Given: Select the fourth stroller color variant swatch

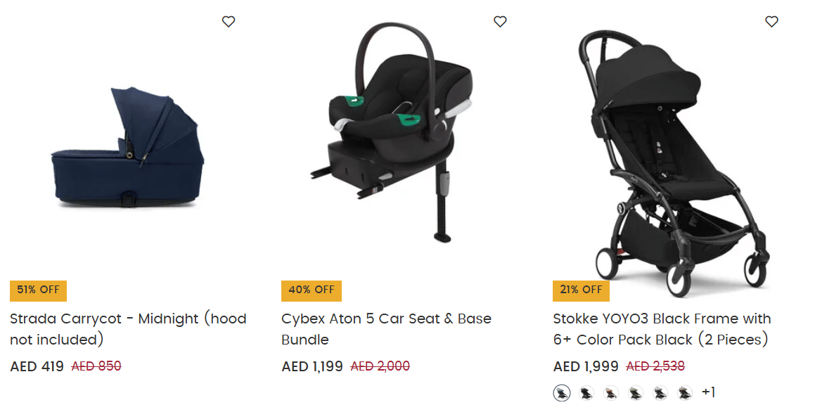Looking at the screenshot, I should click(x=636, y=393).
